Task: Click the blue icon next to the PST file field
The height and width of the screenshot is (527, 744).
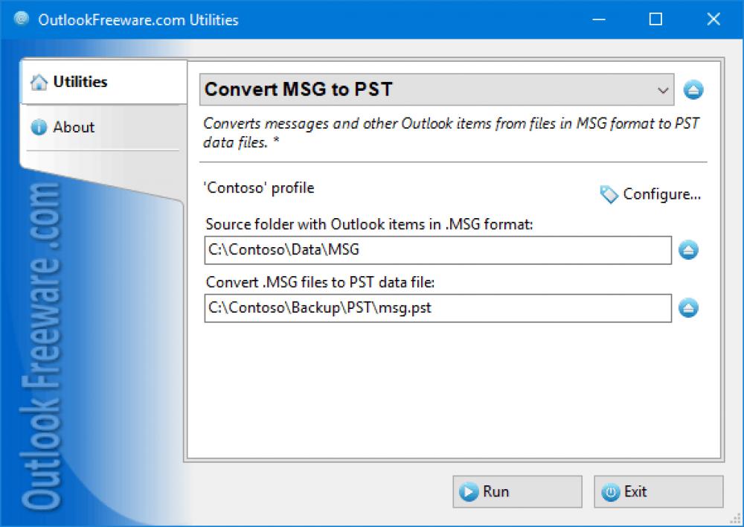Action: [688, 308]
